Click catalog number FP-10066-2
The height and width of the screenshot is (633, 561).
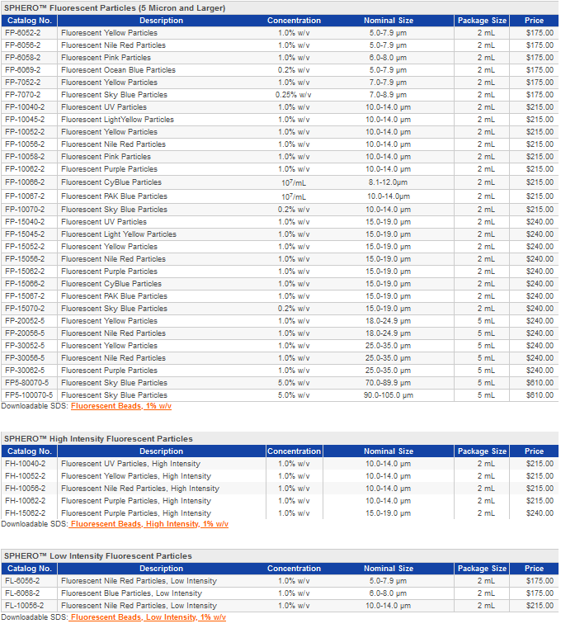coord(25,182)
